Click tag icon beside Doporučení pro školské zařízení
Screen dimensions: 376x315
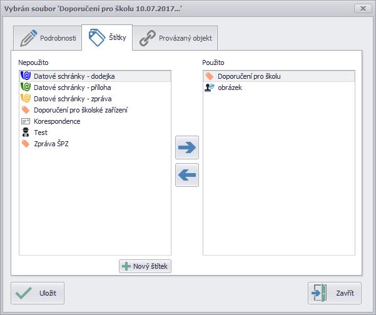pyautogui.click(x=26, y=110)
